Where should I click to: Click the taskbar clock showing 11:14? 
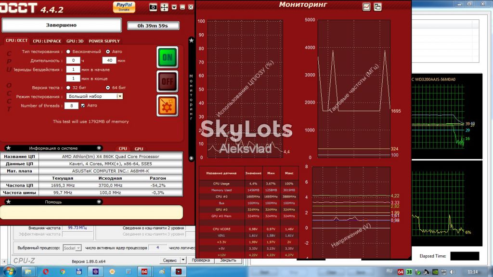[473, 272]
